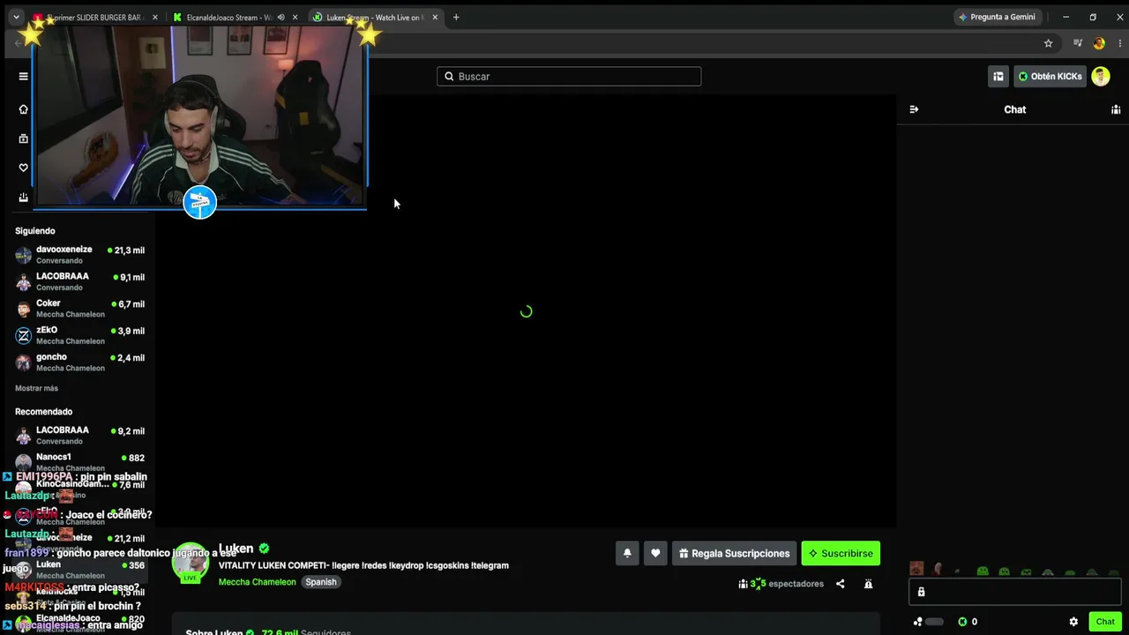Click the KICKs balance icon under chat
Screen dimensions: 1129x635
pyautogui.click(x=962, y=622)
